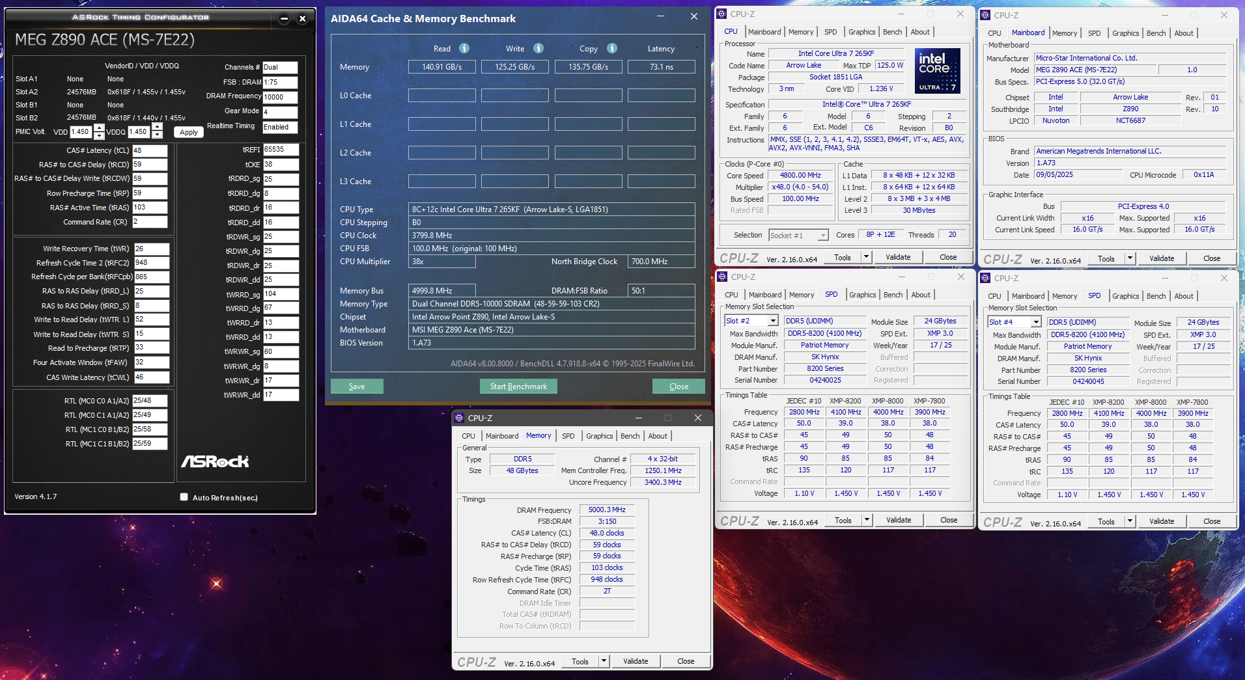Click the CPU-Z title icon in the Slot #4 SPD window
Image resolution: width=1245 pixels, height=680 pixels.
986,278
